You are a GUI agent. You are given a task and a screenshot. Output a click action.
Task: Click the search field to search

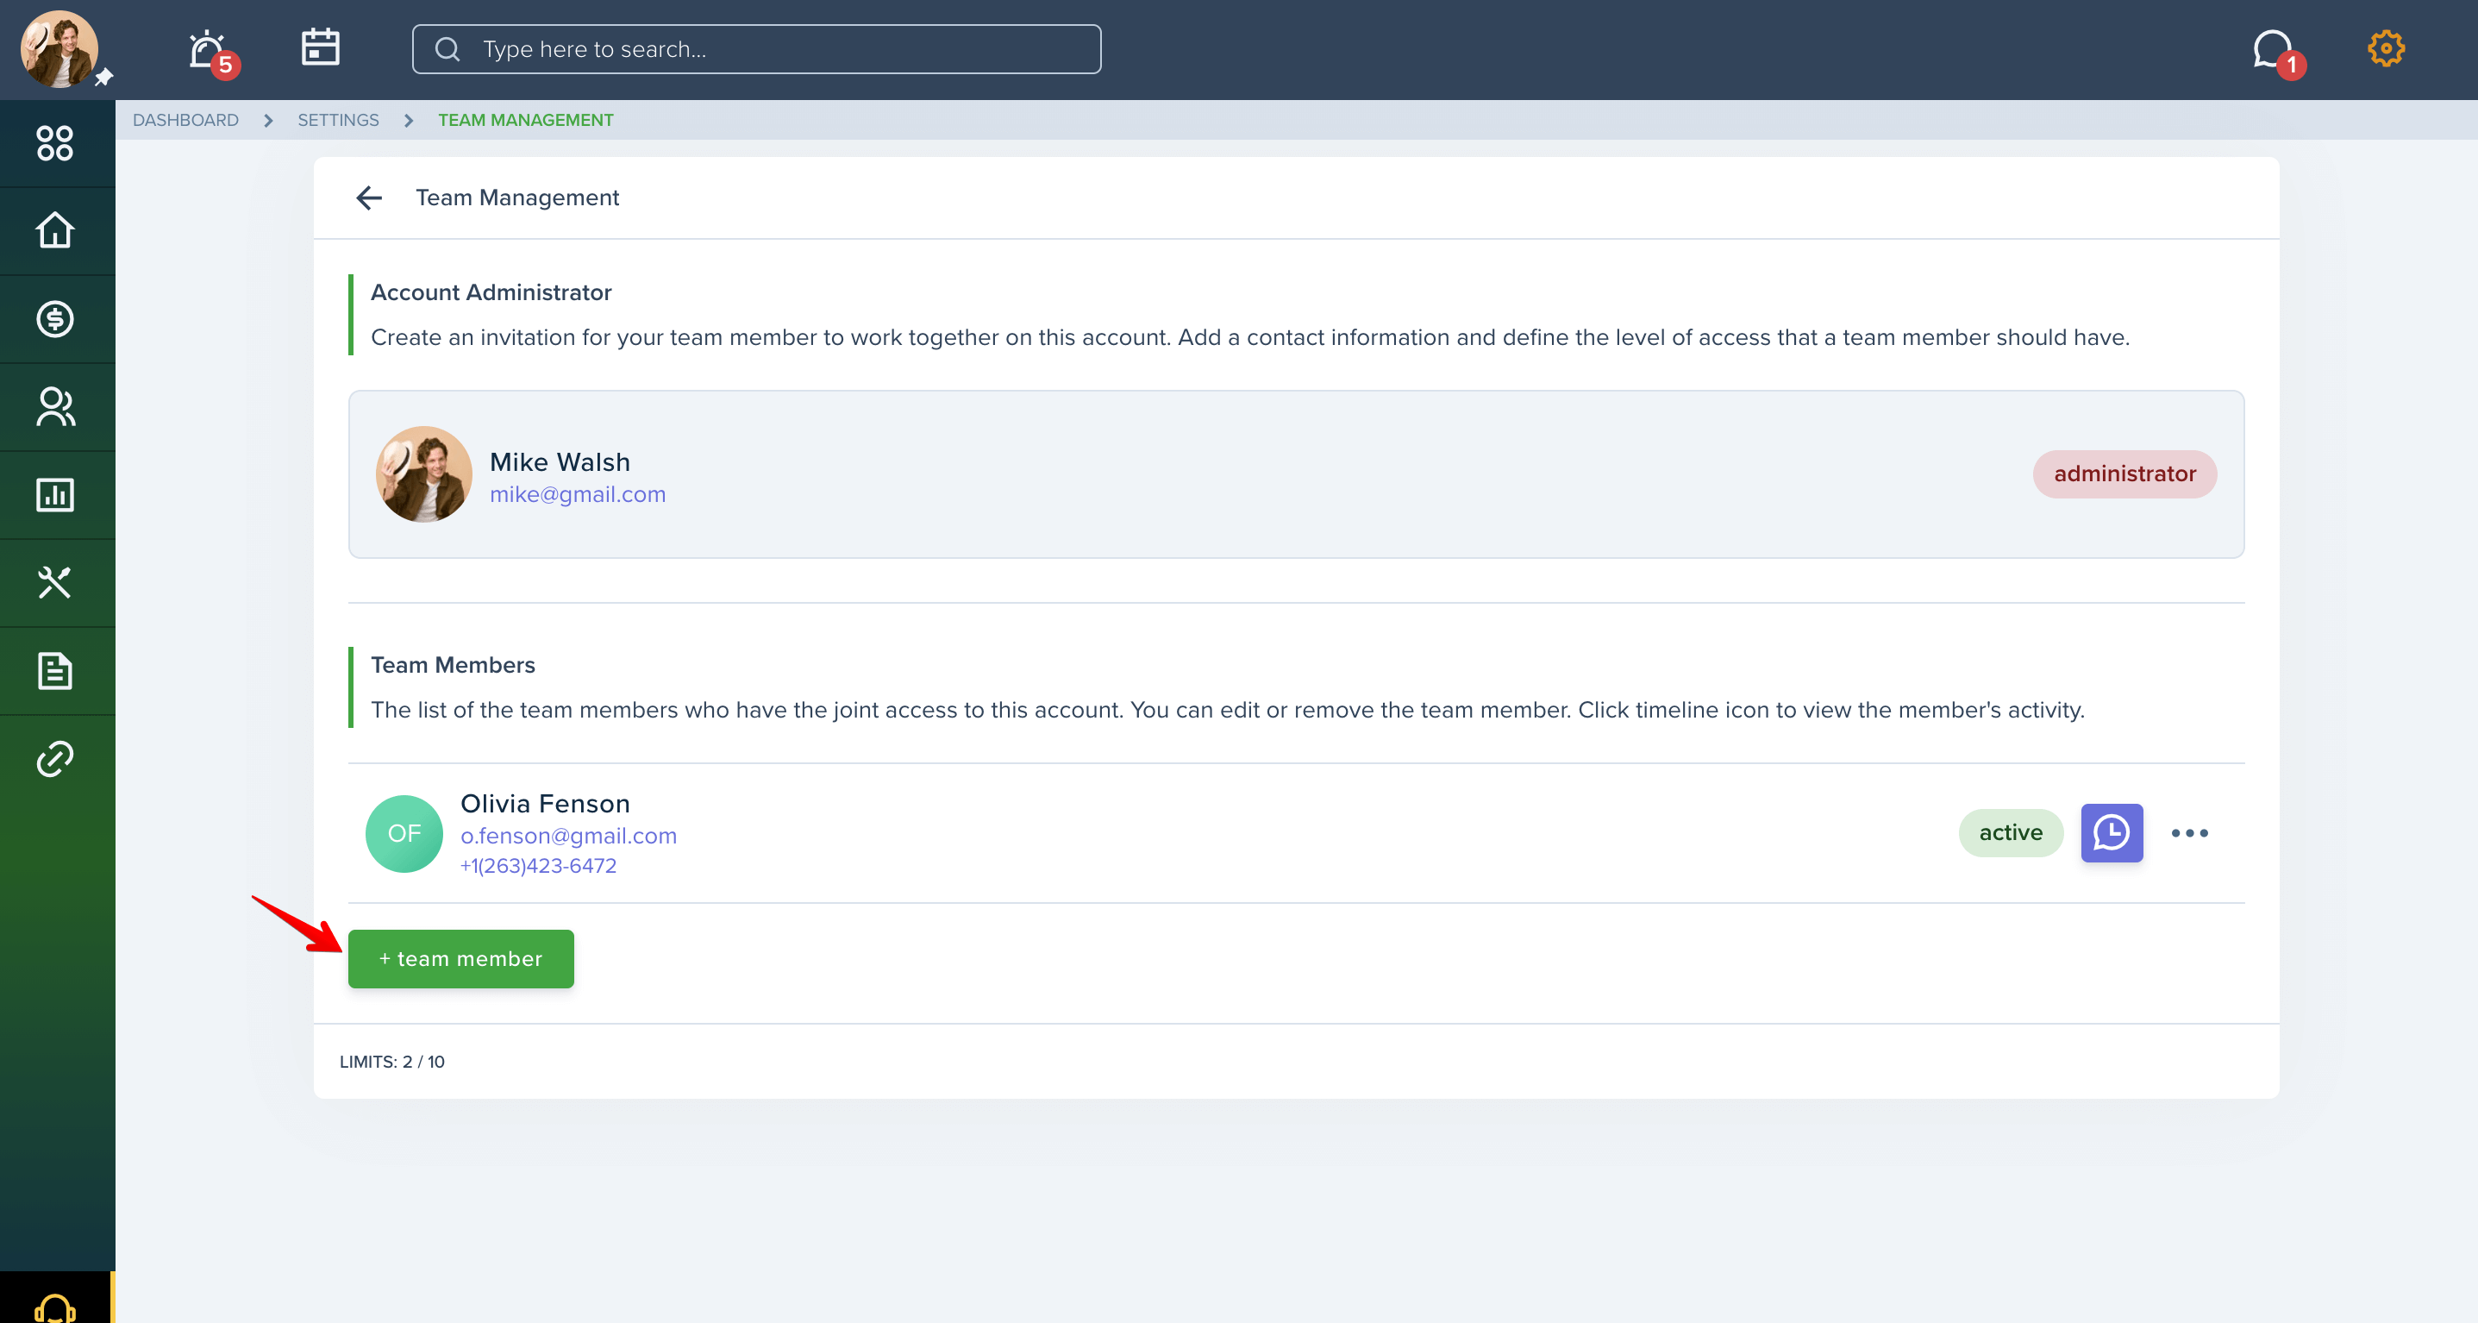point(756,49)
